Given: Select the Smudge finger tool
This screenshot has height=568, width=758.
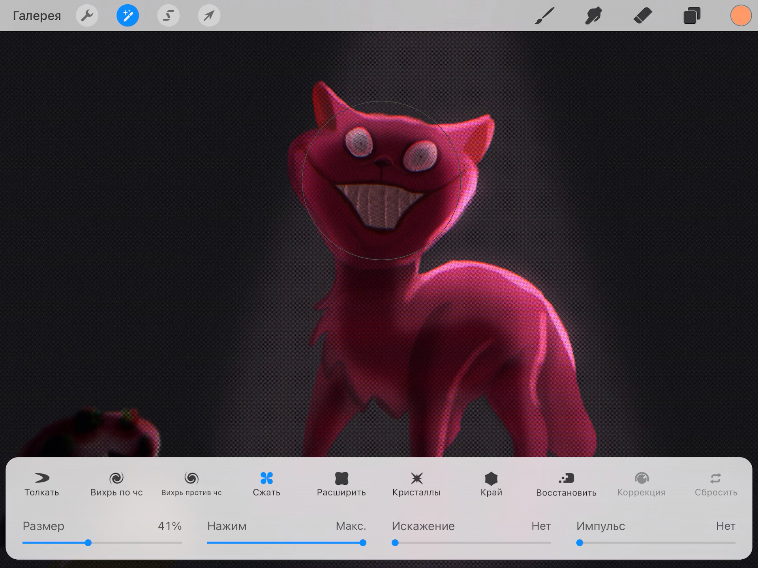Looking at the screenshot, I should (x=593, y=16).
